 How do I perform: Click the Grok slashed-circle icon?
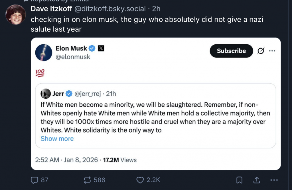pos(260,51)
